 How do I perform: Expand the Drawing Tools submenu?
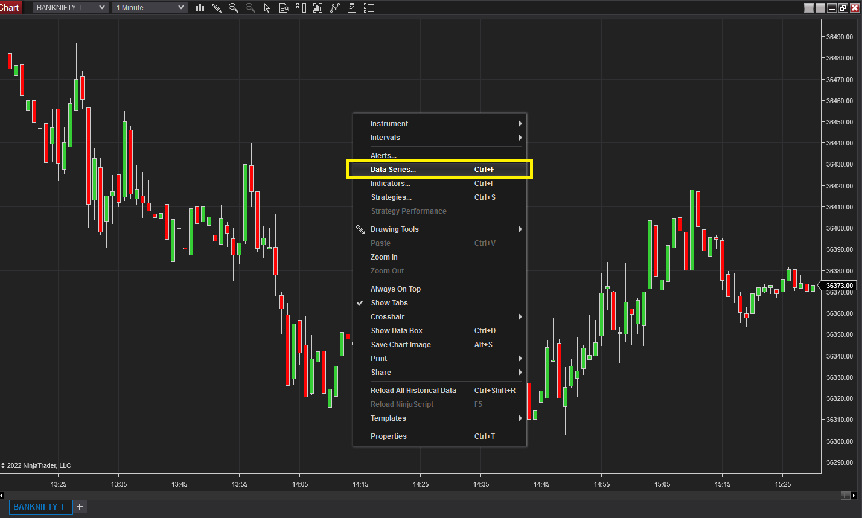(x=440, y=229)
